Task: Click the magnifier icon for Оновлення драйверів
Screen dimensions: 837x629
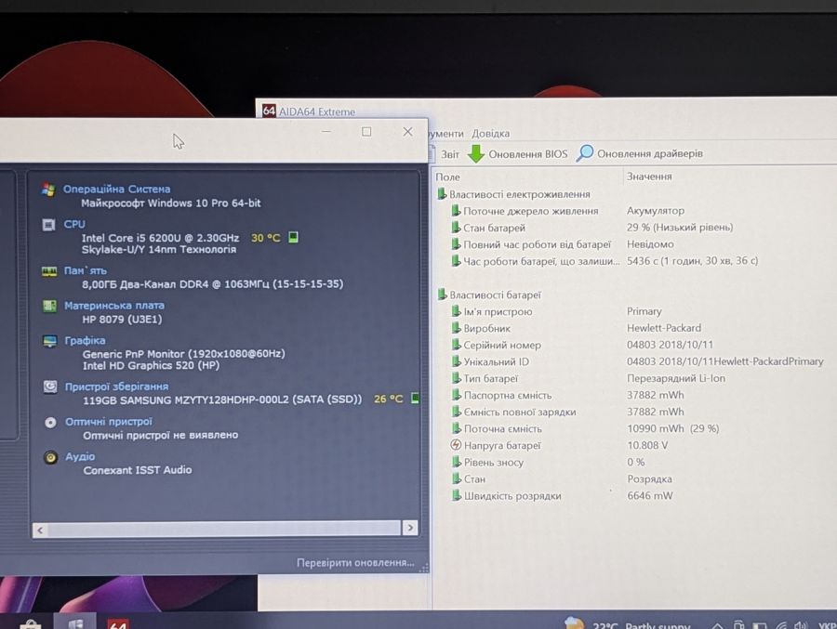Action: point(585,153)
